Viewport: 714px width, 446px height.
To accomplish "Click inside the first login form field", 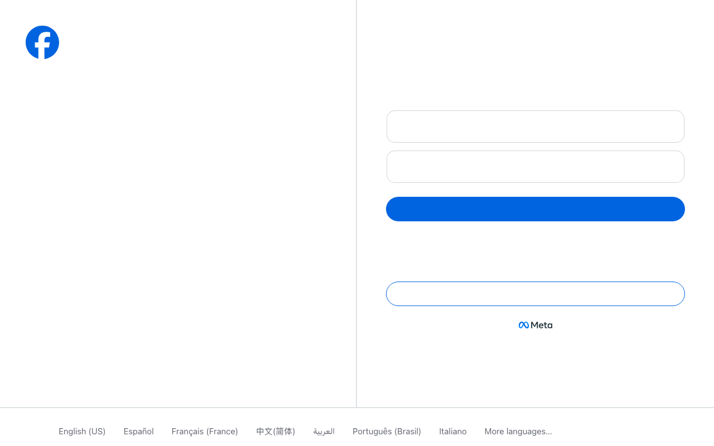I will coord(535,127).
